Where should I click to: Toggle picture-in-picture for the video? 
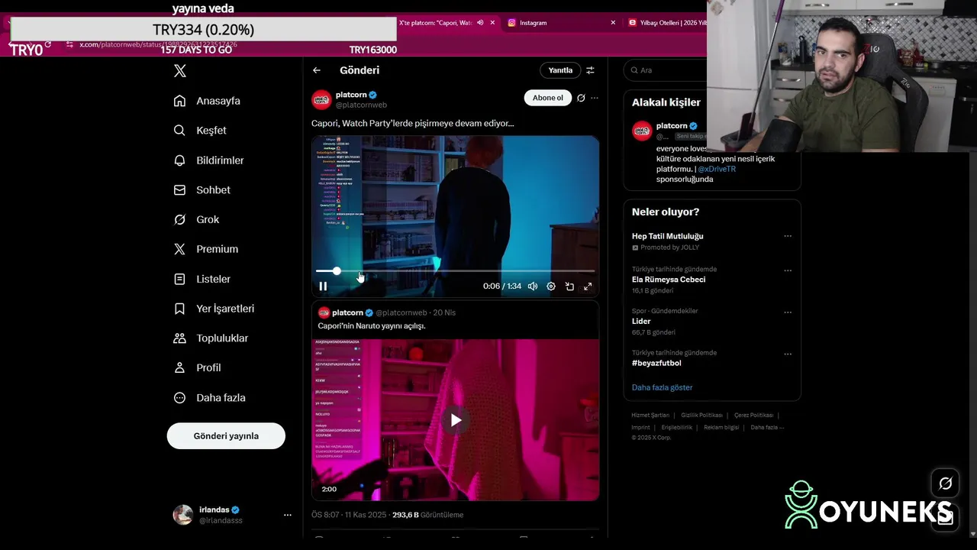click(569, 286)
